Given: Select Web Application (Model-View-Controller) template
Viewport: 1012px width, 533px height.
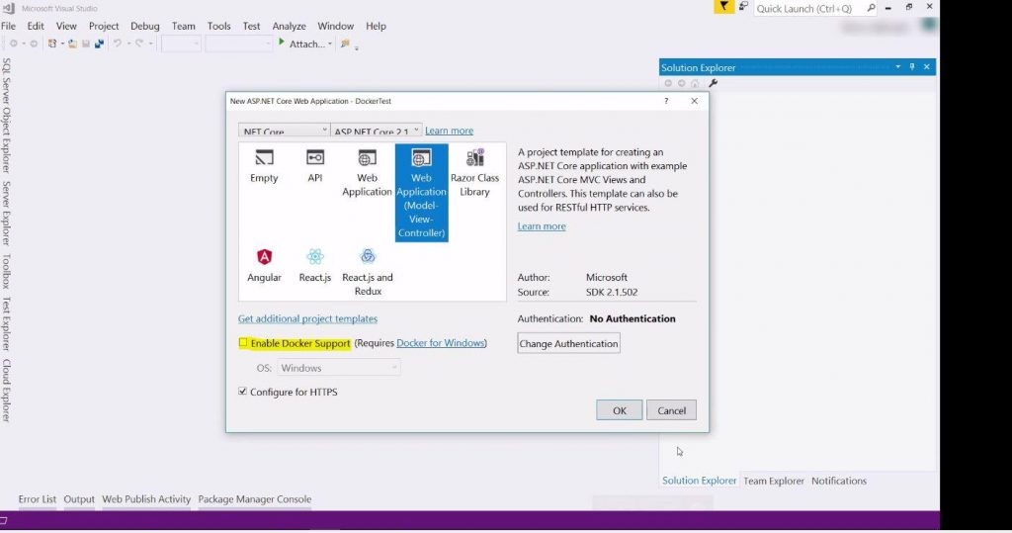Looking at the screenshot, I should [x=421, y=193].
